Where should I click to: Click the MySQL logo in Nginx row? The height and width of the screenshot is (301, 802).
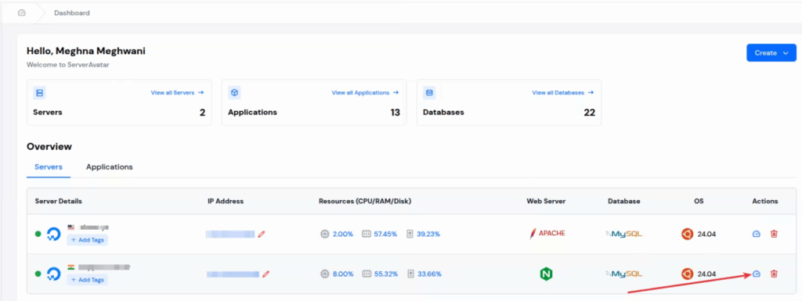(623, 274)
